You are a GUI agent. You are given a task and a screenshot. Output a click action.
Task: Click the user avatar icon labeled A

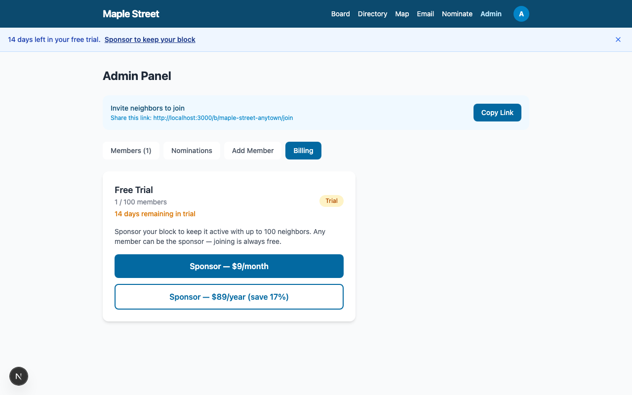[521, 14]
